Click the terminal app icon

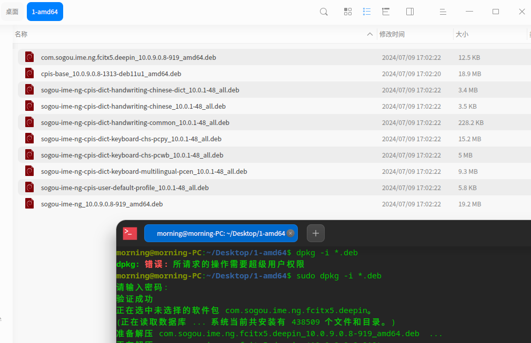[129, 233]
